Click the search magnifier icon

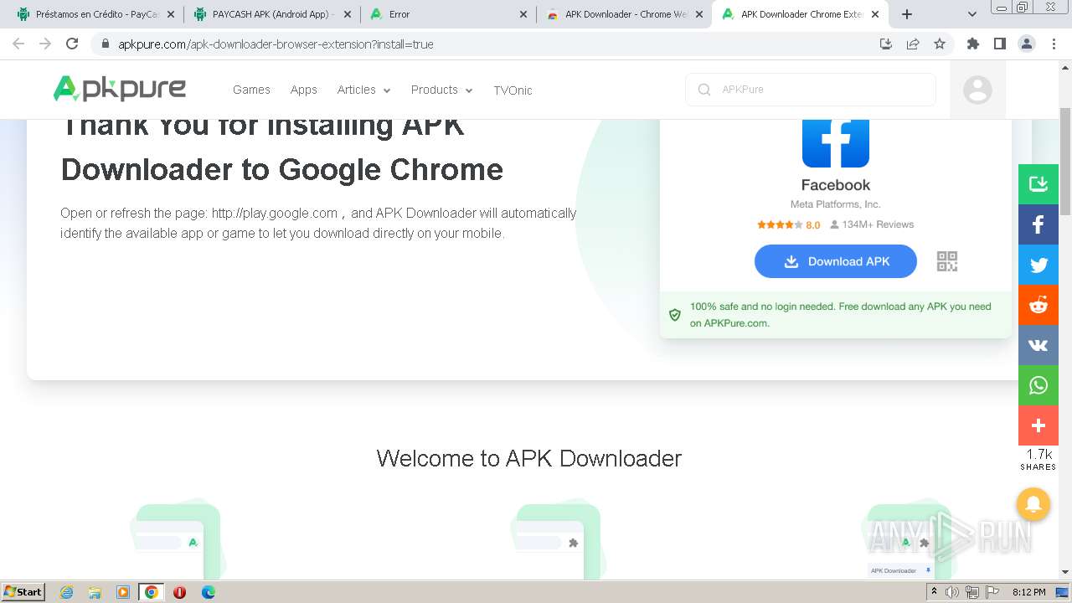pyautogui.click(x=704, y=90)
